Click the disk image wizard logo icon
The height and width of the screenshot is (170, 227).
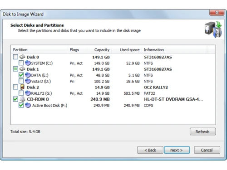coord(213,29)
